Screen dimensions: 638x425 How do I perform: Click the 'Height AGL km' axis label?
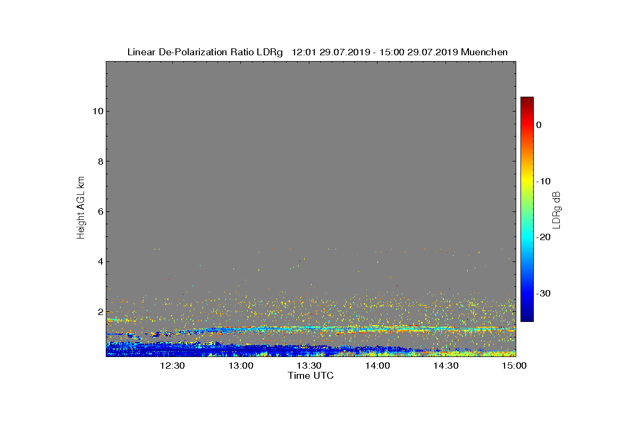(x=81, y=209)
